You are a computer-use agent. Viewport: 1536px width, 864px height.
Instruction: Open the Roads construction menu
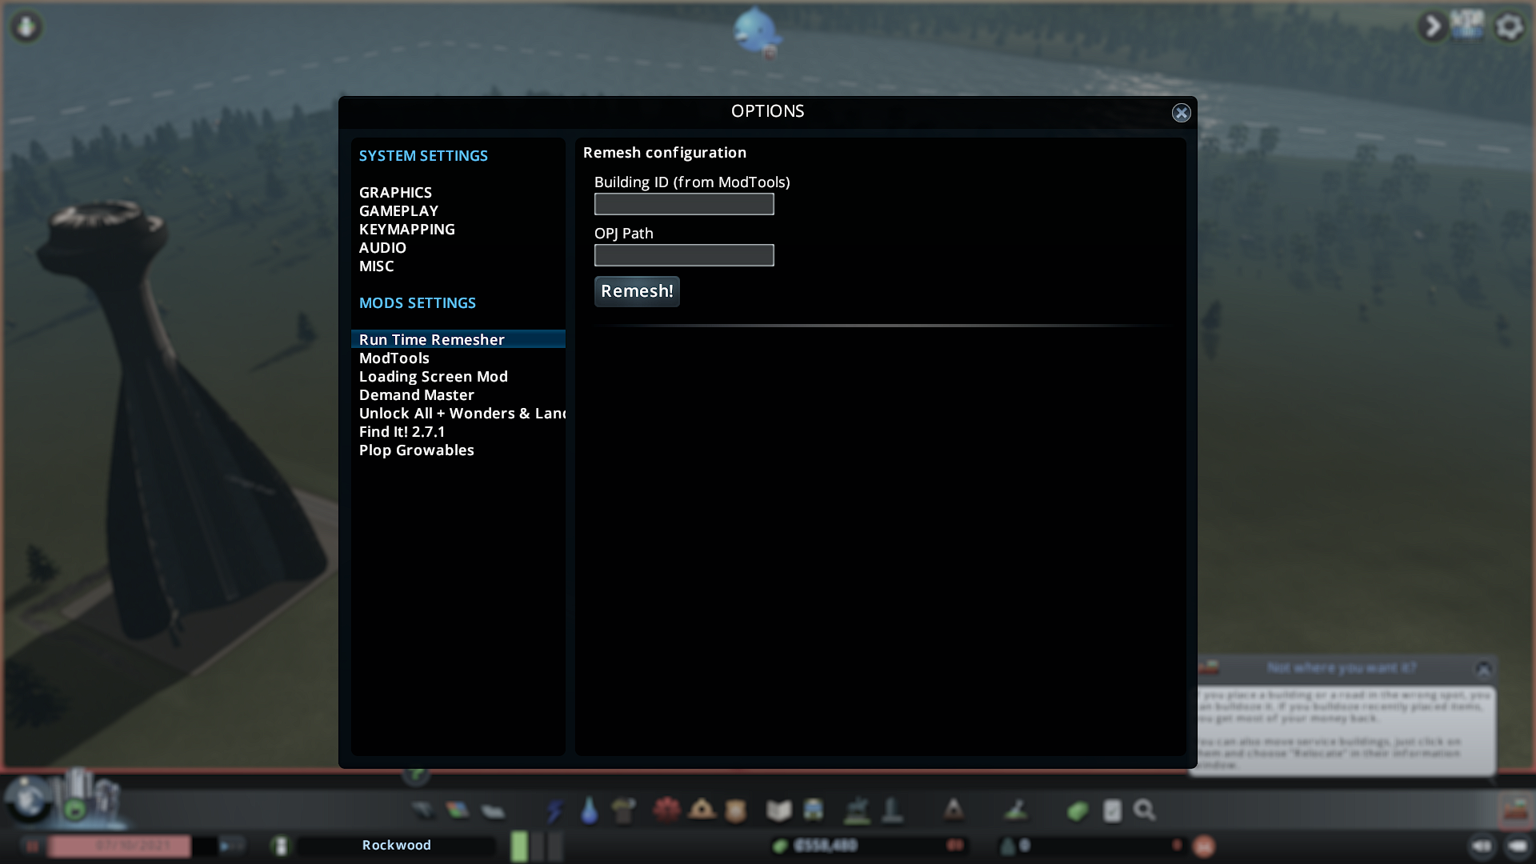pos(424,810)
